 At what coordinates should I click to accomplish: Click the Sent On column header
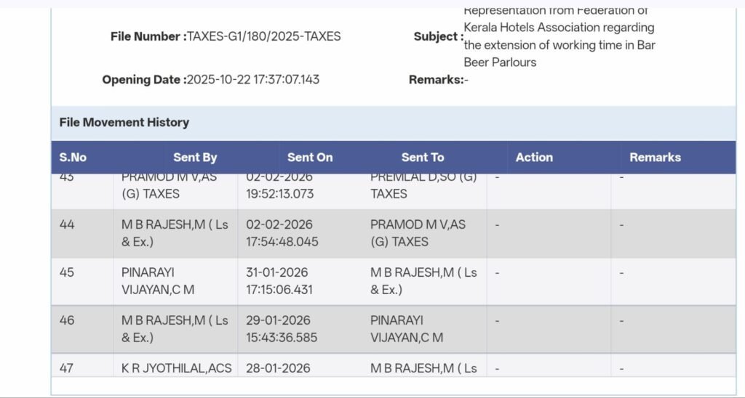[310, 157]
